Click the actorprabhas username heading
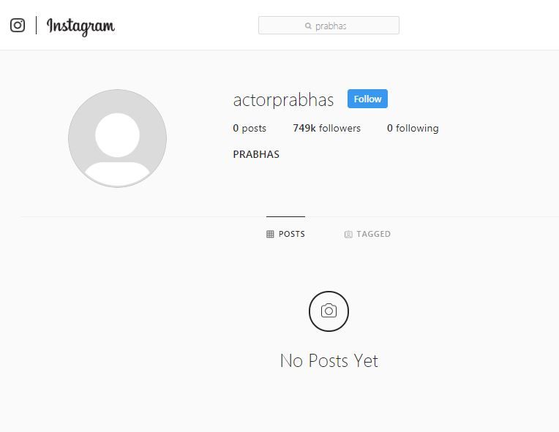This screenshot has height=432, width=559. [x=283, y=99]
